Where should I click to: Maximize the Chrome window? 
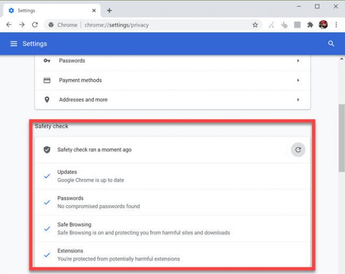click(317, 7)
